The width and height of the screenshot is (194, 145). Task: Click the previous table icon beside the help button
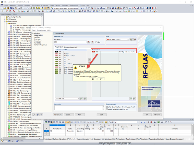38,115
